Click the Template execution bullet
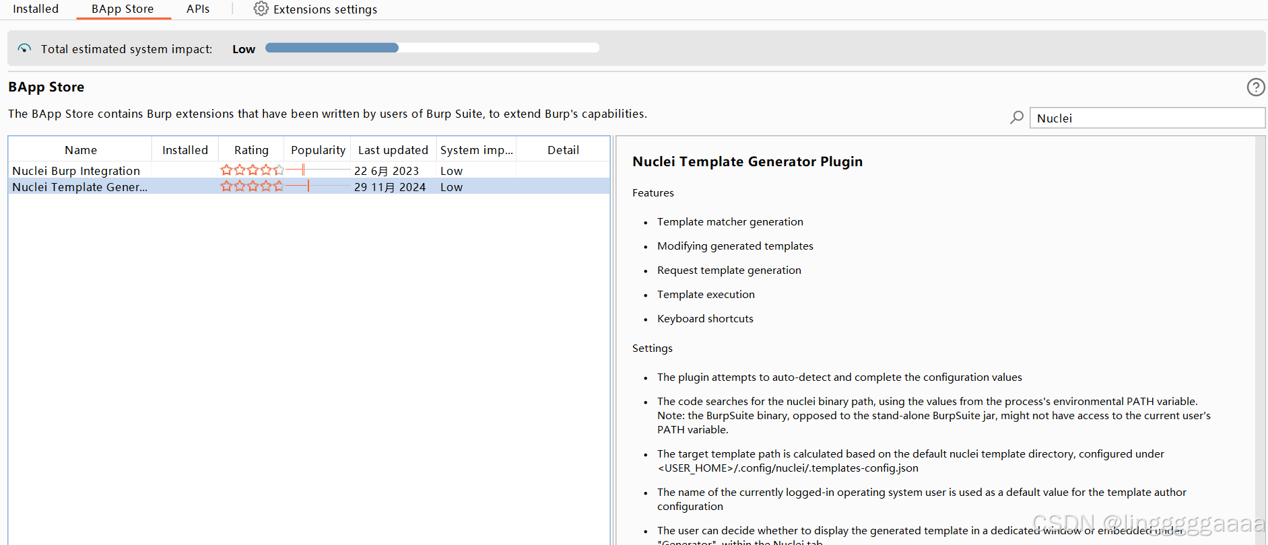This screenshot has width=1268, height=545. click(706, 294)
